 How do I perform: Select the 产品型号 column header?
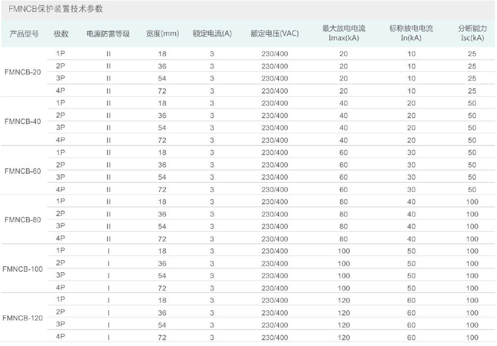coord(24,33)
